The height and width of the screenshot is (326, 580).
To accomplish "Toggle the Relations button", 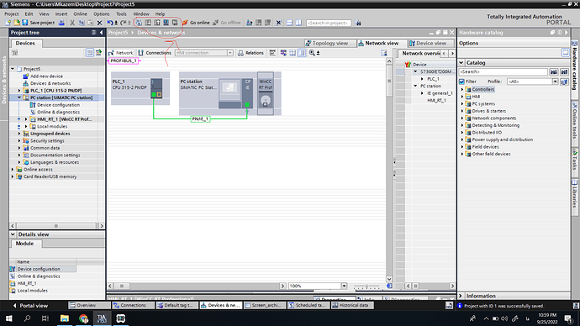I will pyautogui.click(x=250, y=53).
